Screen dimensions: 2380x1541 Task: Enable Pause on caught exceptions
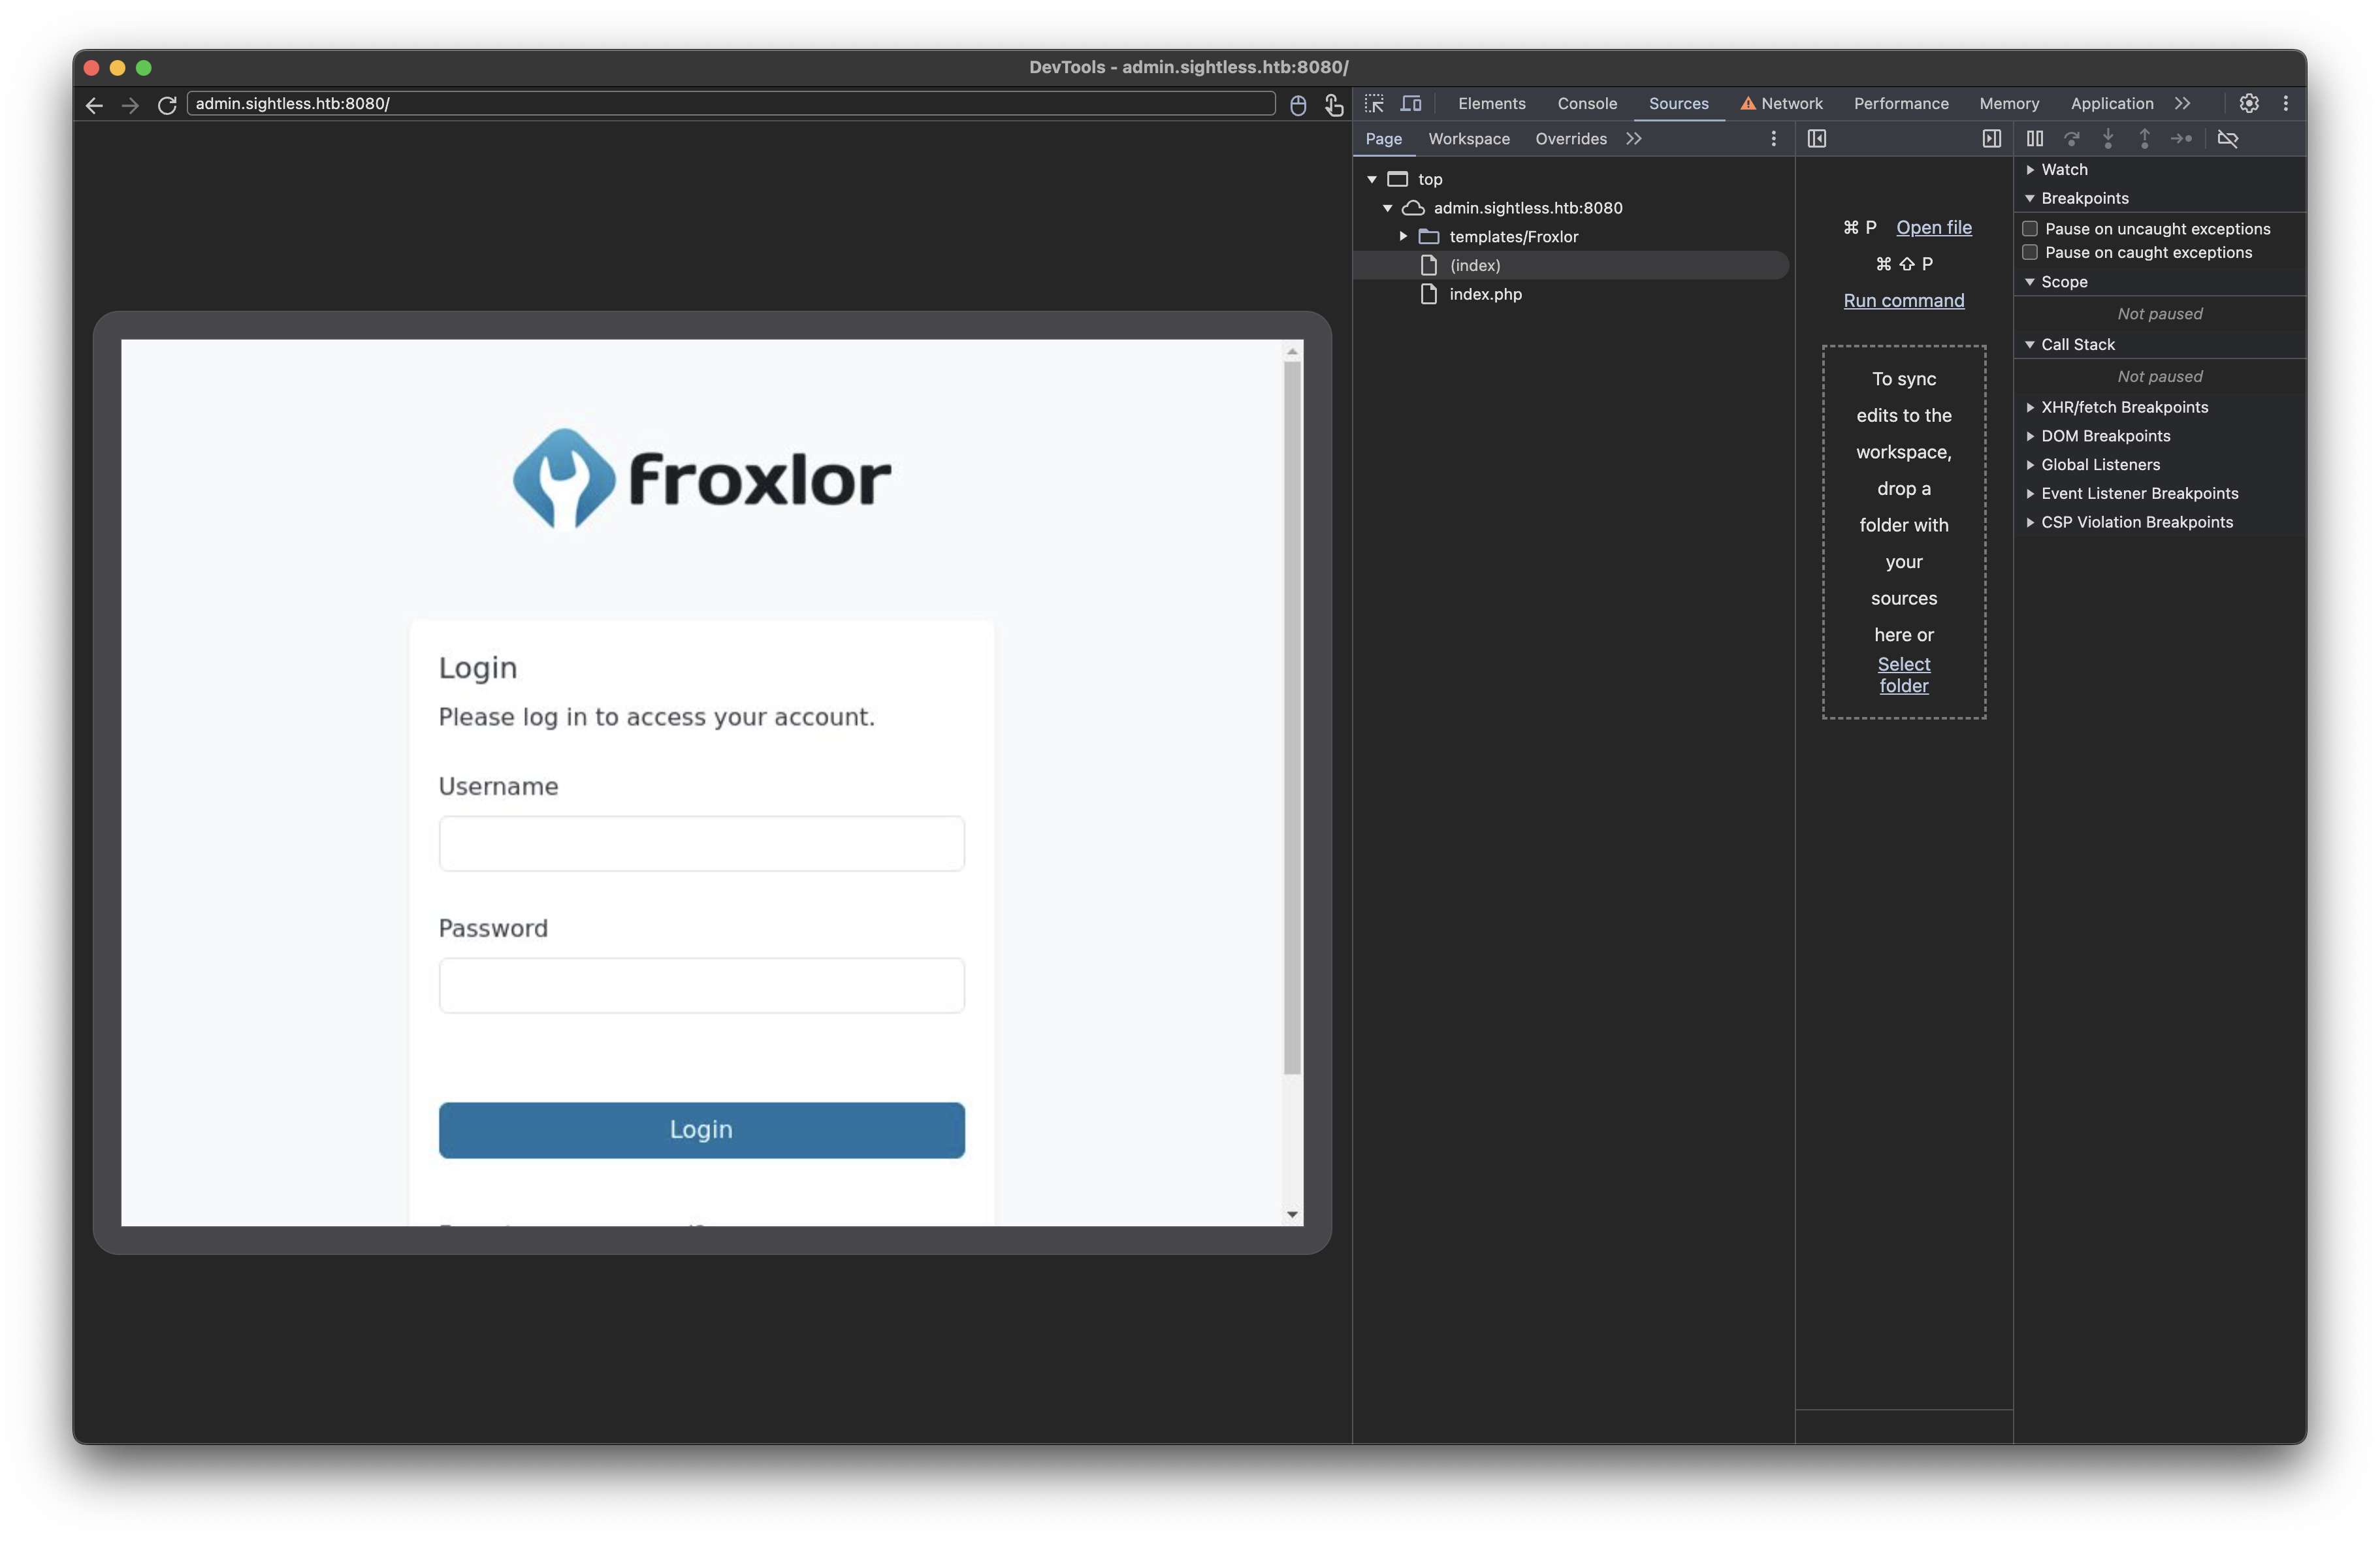coord(2031,252)
